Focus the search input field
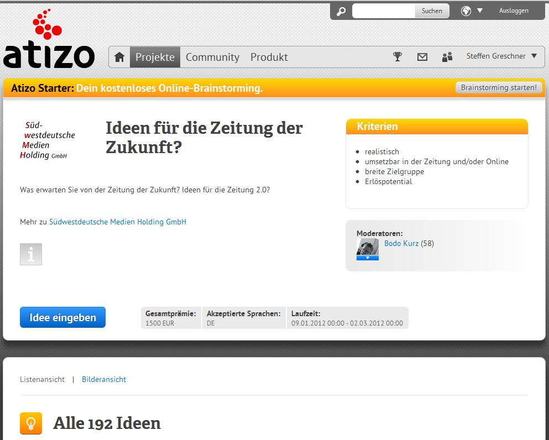The image size is (549, 440). 383,11
